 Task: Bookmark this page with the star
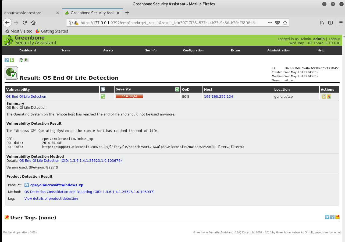pos(285,23)
